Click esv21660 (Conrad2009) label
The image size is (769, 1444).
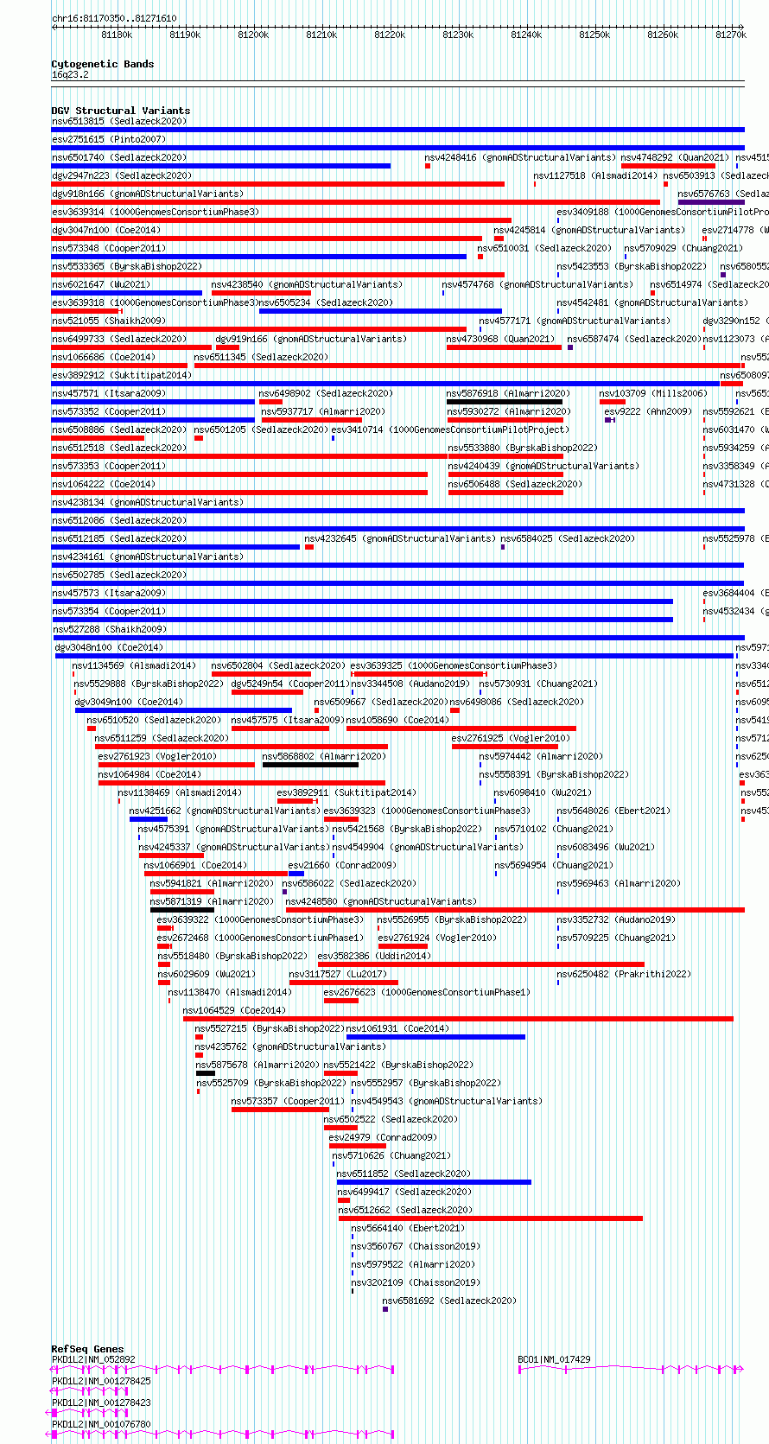pos(341,866)
